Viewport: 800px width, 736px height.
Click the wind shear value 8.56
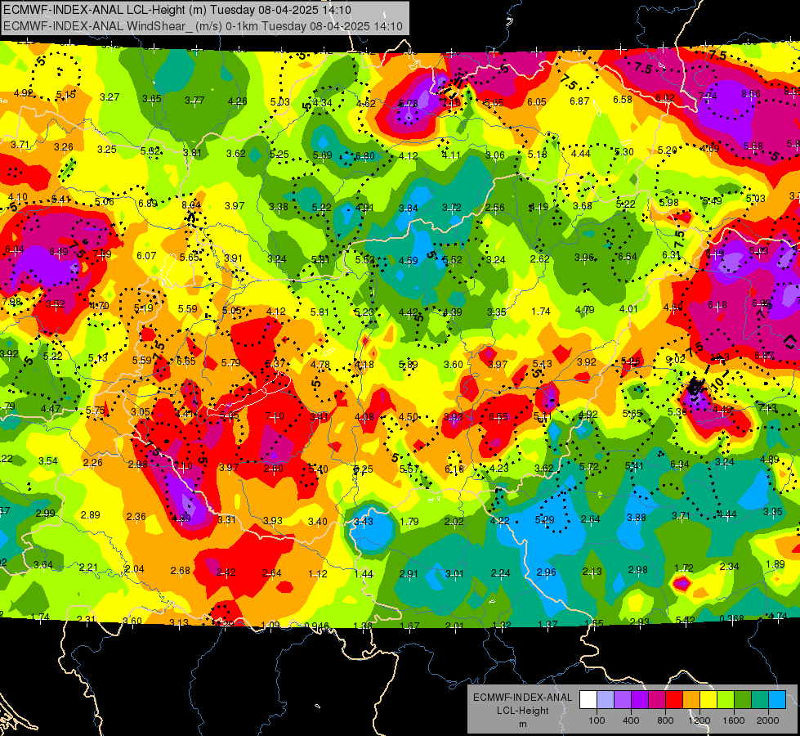750,94
